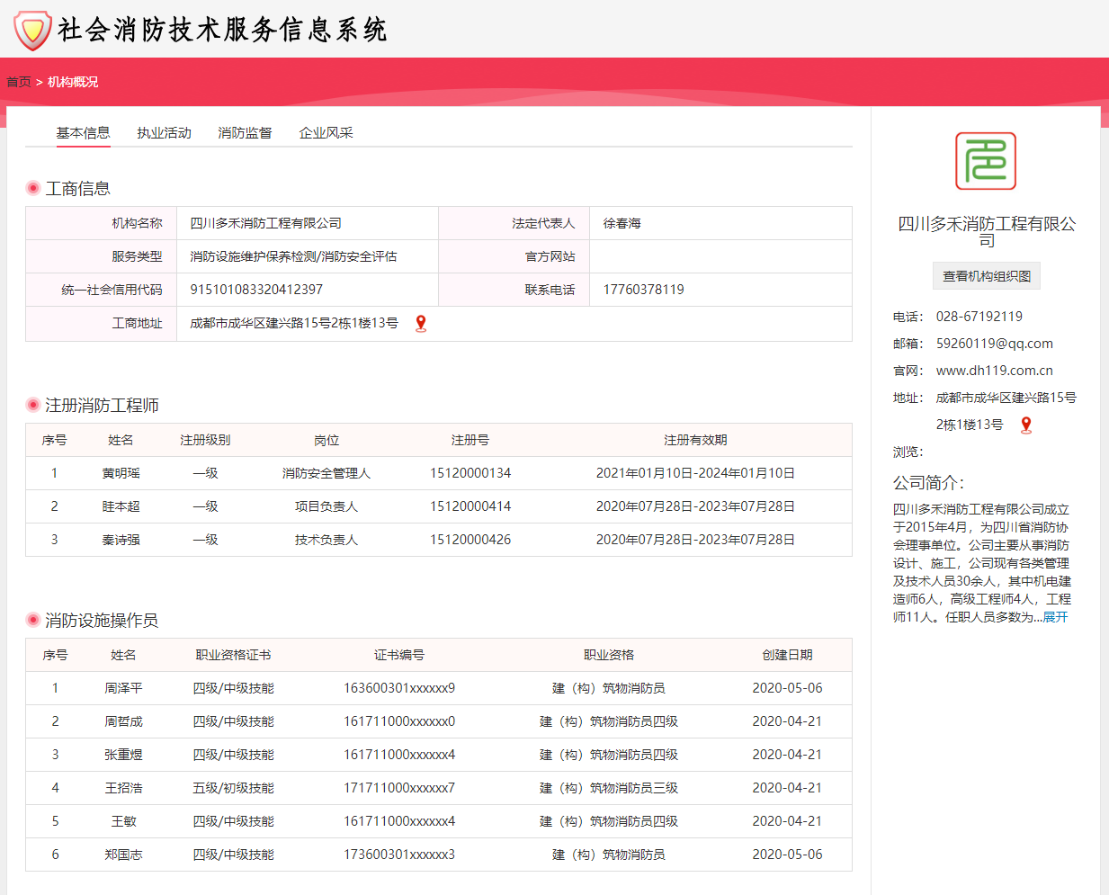The height and width of the screenshot is (895, 1109).
Task: Click the 社会消防技术服务信息系统 site title
Action: pos(222,30)
